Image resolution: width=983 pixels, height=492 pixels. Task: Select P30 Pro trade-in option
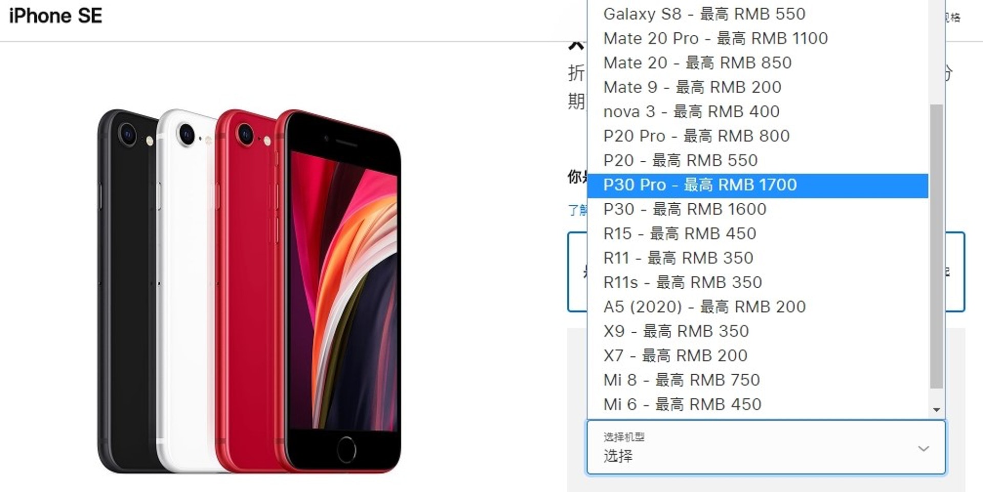(758, 185)
